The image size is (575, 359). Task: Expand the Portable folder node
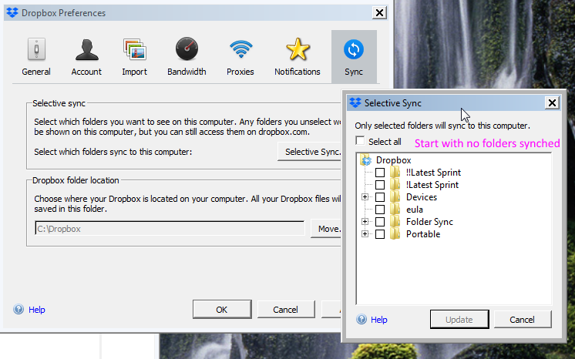(x=365, y=234)
